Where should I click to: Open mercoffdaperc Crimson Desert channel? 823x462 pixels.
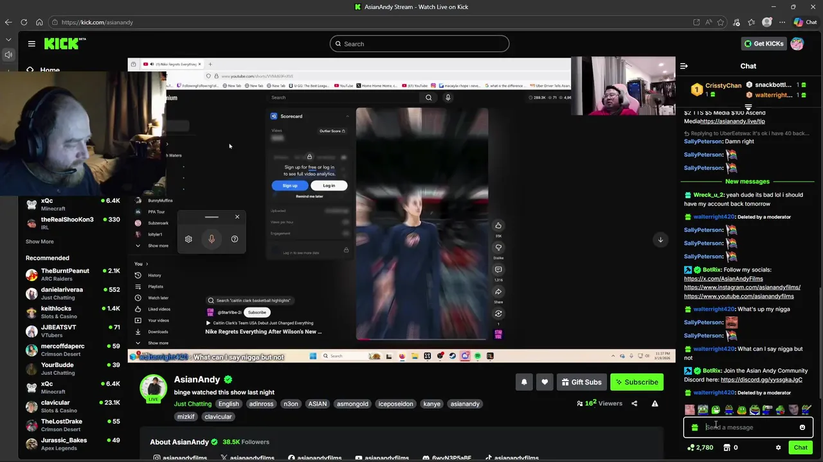(73, 350)
